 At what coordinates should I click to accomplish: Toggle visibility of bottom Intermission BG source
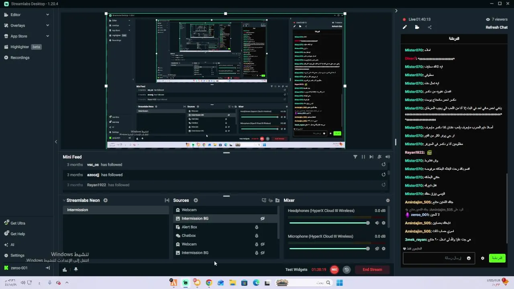(262, 253)
